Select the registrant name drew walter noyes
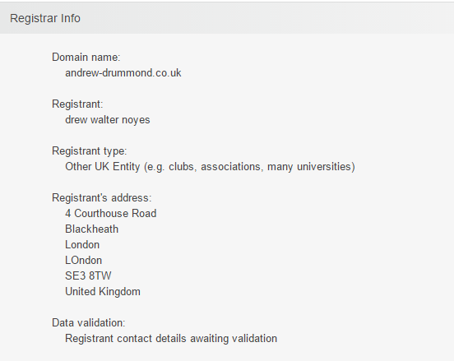 (x=108, y=120)
